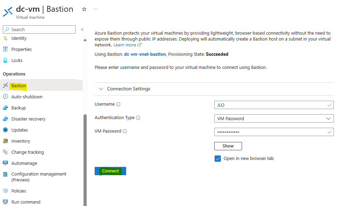The width and height of the screenshot is (338, 206).
Task: Open the Authentication Type dropdown
Action: coord(274,118)
